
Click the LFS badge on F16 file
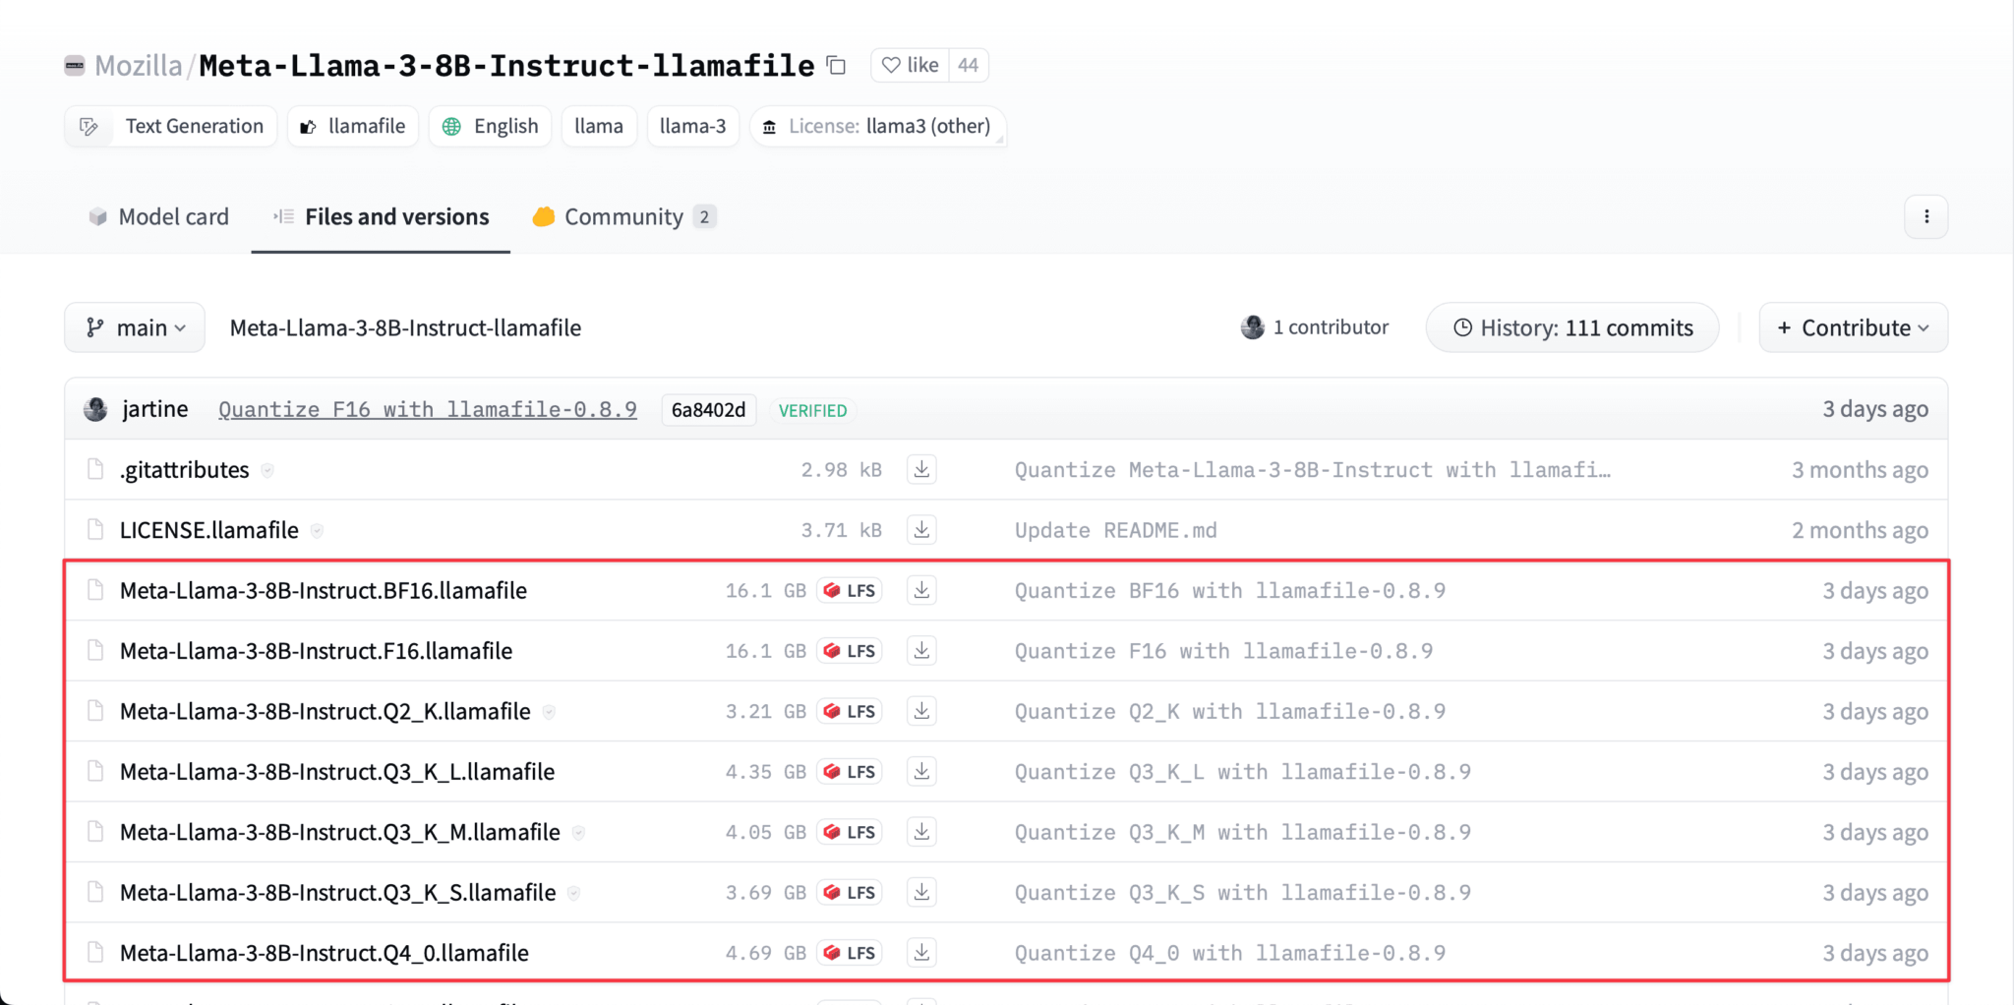pos(850,651)
